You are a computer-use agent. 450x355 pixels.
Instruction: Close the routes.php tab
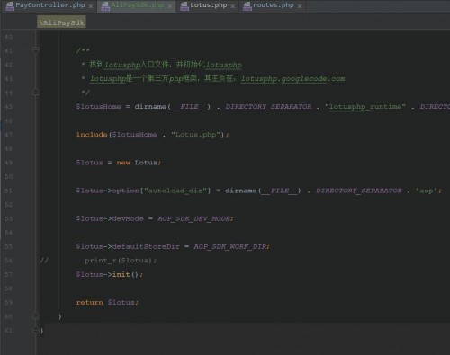(300, 6)
